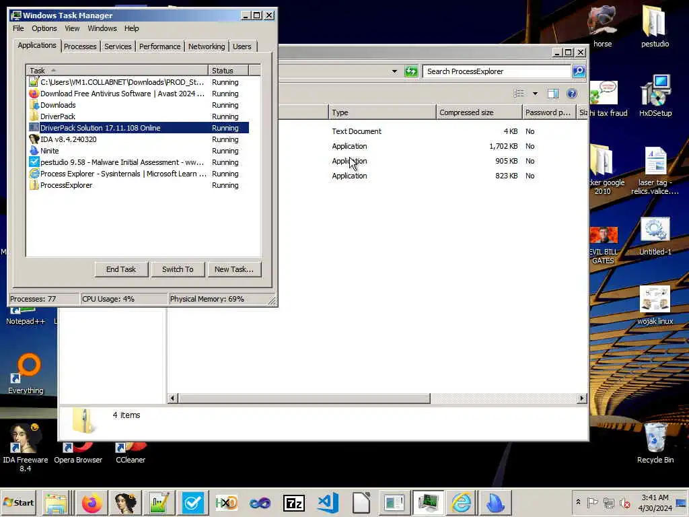The height and width of the screenshot is (517, 689).
Task: Switch to the Performance tab
Action: pos(159,46)
